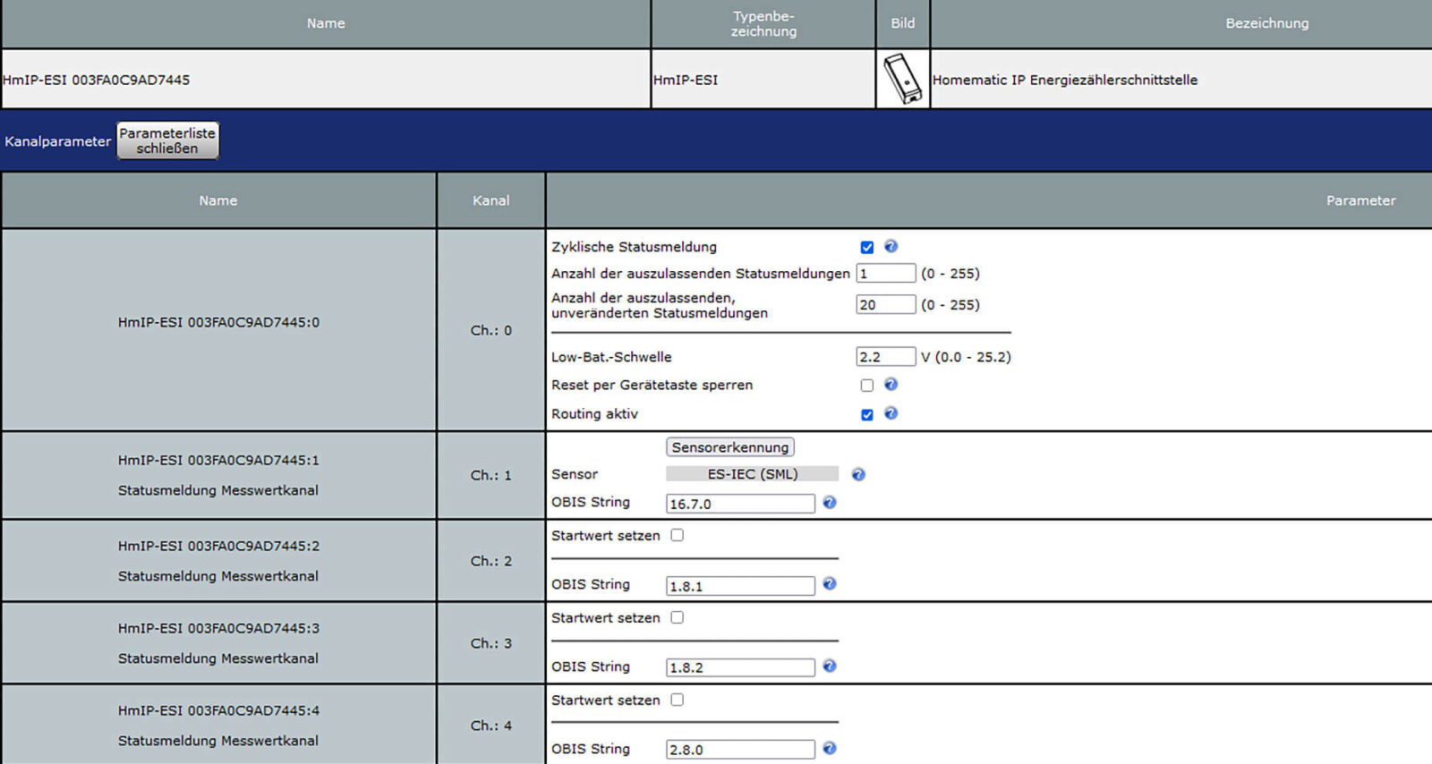Screen dimensions: 1432x764
Task: Click channel name HmIP-ESI 003FA0C9AD7445:4
Action: point(218,710)
